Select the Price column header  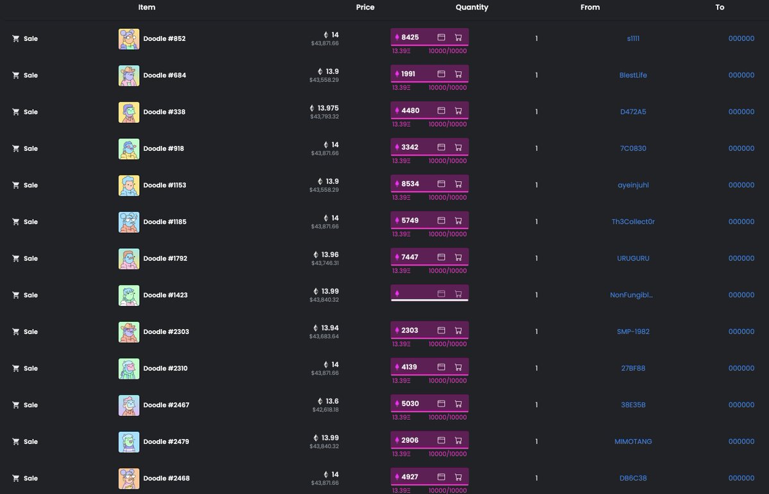[x=365, y=7]
